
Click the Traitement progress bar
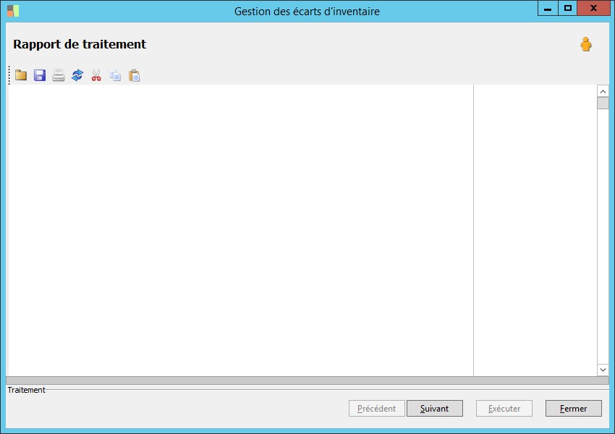pos(307,380)
